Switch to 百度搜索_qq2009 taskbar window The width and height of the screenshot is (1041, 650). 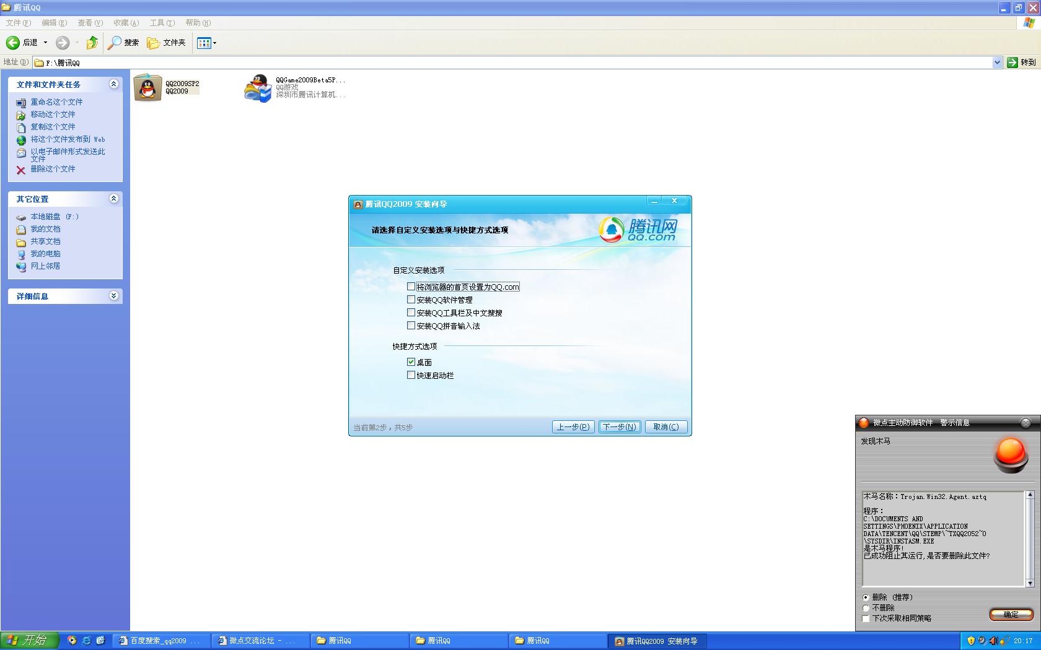(161, 641)
